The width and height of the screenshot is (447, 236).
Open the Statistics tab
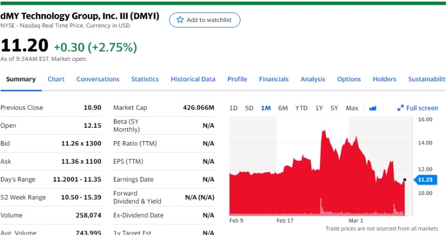[x=145, y=79]
